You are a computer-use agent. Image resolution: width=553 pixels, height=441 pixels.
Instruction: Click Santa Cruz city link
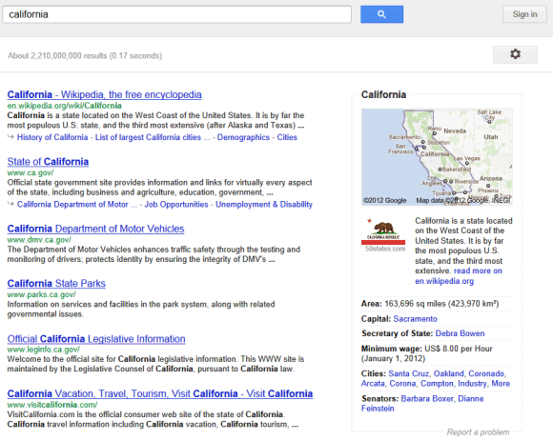tap(408, 373)
